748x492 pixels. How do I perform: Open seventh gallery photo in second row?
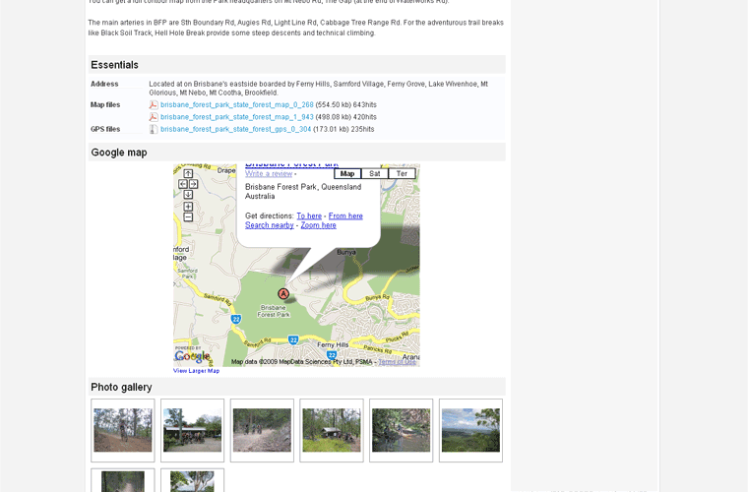(123, 480)
